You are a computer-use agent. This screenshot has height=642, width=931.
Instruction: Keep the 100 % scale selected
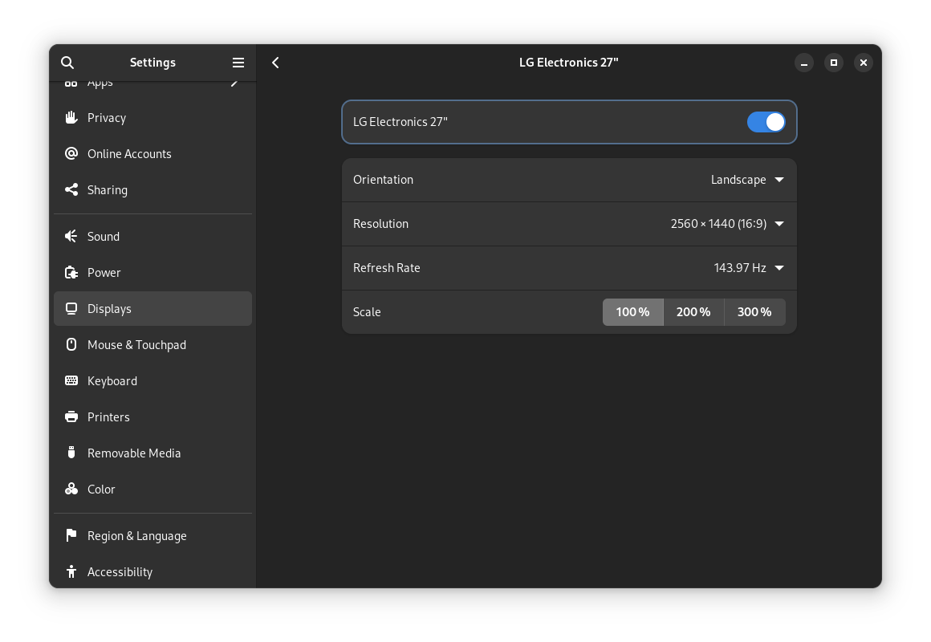point(633,311)
